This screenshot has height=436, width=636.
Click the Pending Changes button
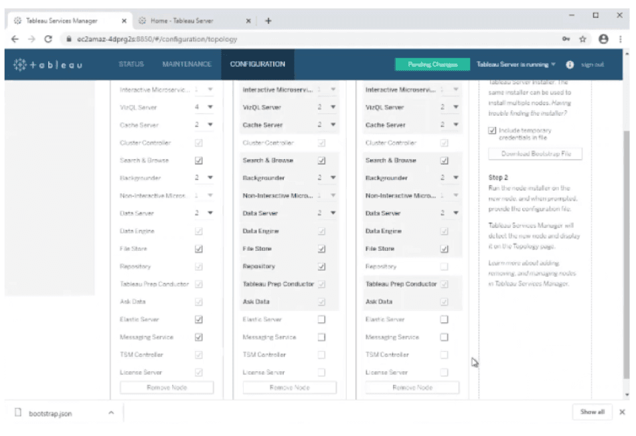pos(432,65)
